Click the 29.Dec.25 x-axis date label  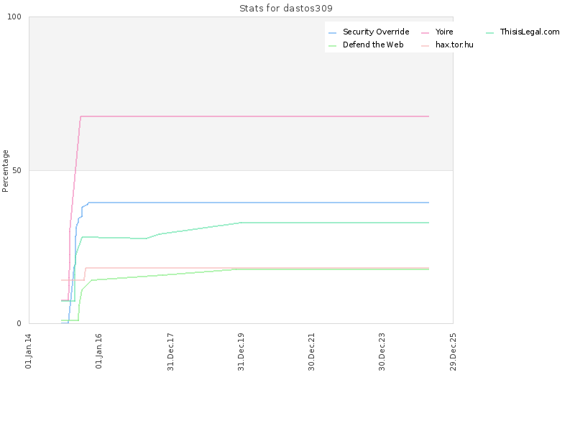pos(454,351)
